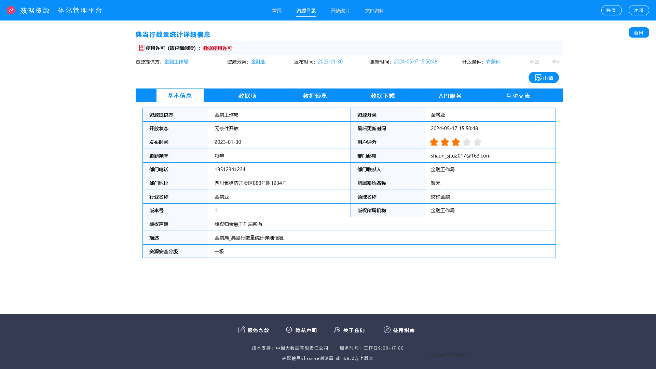Image resolution: width=656 pixels, height=369 pixels.
Task: Open the 数据下载 tab
Action: 383,96
